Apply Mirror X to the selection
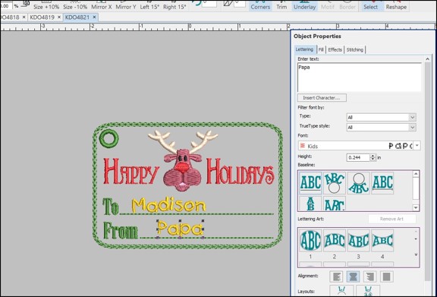Image resolution: width=437 pixels, height=297 pixels. (x=101, y=5)
